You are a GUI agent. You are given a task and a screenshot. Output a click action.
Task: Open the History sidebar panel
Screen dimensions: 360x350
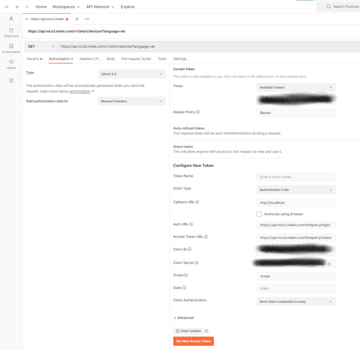coord(11,65)
